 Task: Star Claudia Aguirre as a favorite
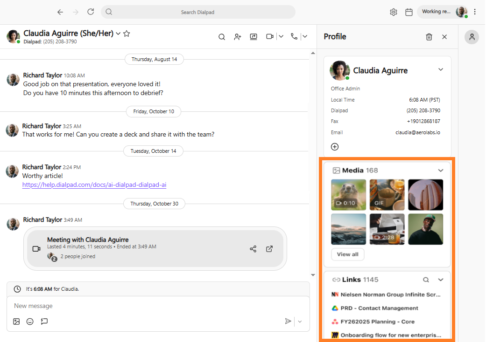tap(127, 34)
